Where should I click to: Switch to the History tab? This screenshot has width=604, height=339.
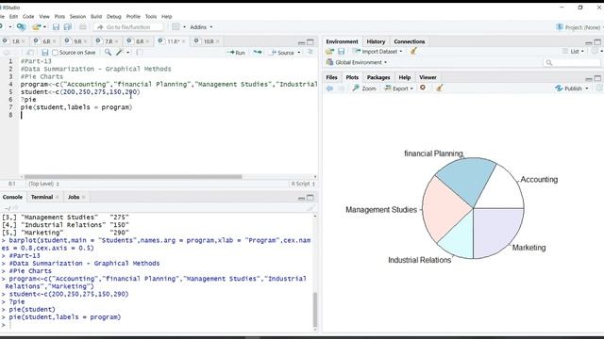click(x=376, y=41)
